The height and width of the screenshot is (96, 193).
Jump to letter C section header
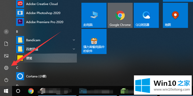17,68
